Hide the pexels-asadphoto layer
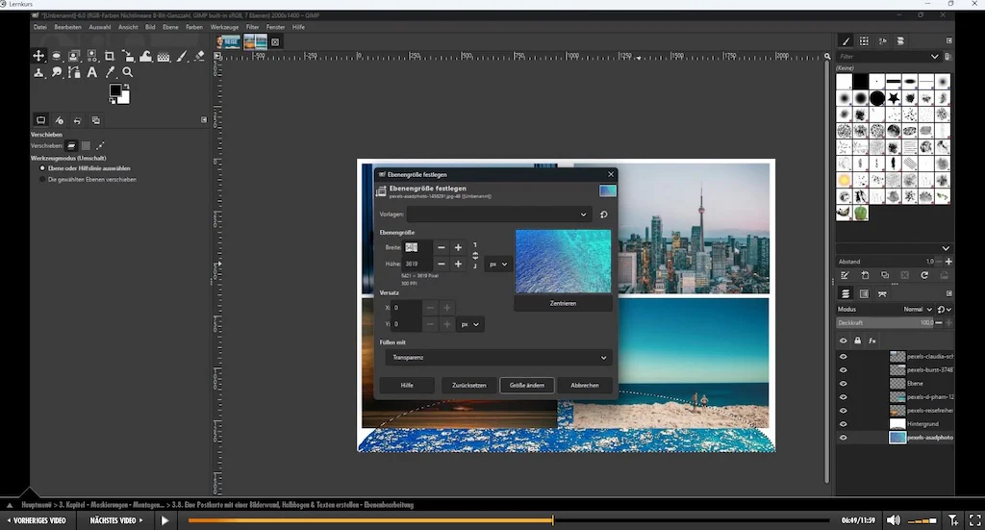985x530 pixels. 843,438
